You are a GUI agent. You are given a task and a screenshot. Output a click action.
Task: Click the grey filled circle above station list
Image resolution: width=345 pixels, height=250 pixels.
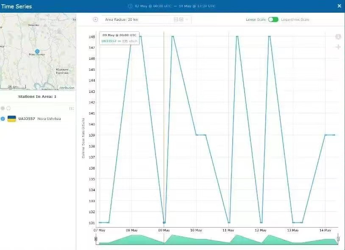point(3,108)
